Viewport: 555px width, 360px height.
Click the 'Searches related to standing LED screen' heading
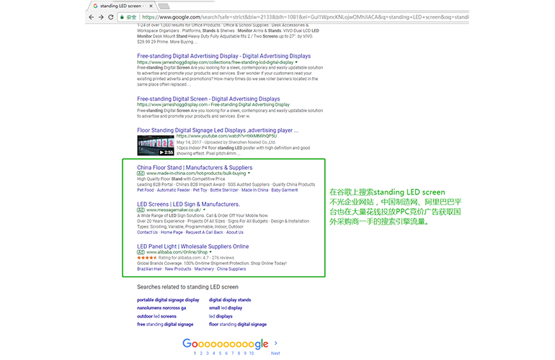coord(187,287)
